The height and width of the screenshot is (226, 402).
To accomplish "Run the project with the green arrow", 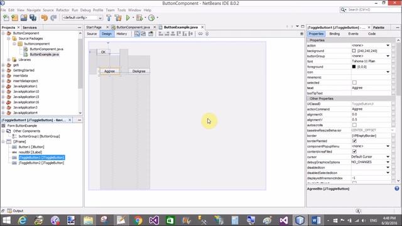I will click(x=128, y=18).
